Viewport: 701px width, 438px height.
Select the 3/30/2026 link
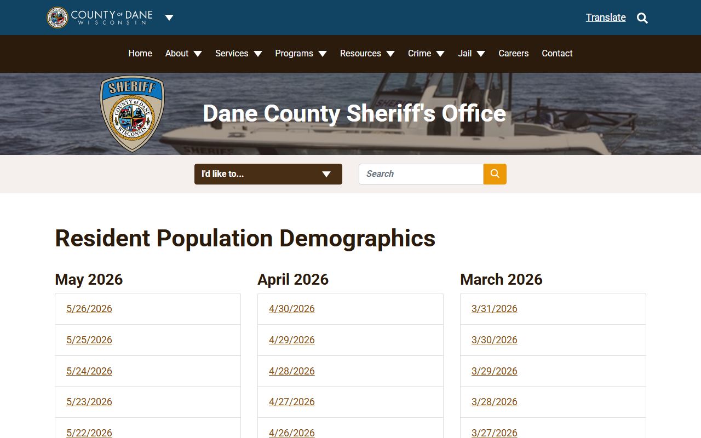click(x=495, y=340)
